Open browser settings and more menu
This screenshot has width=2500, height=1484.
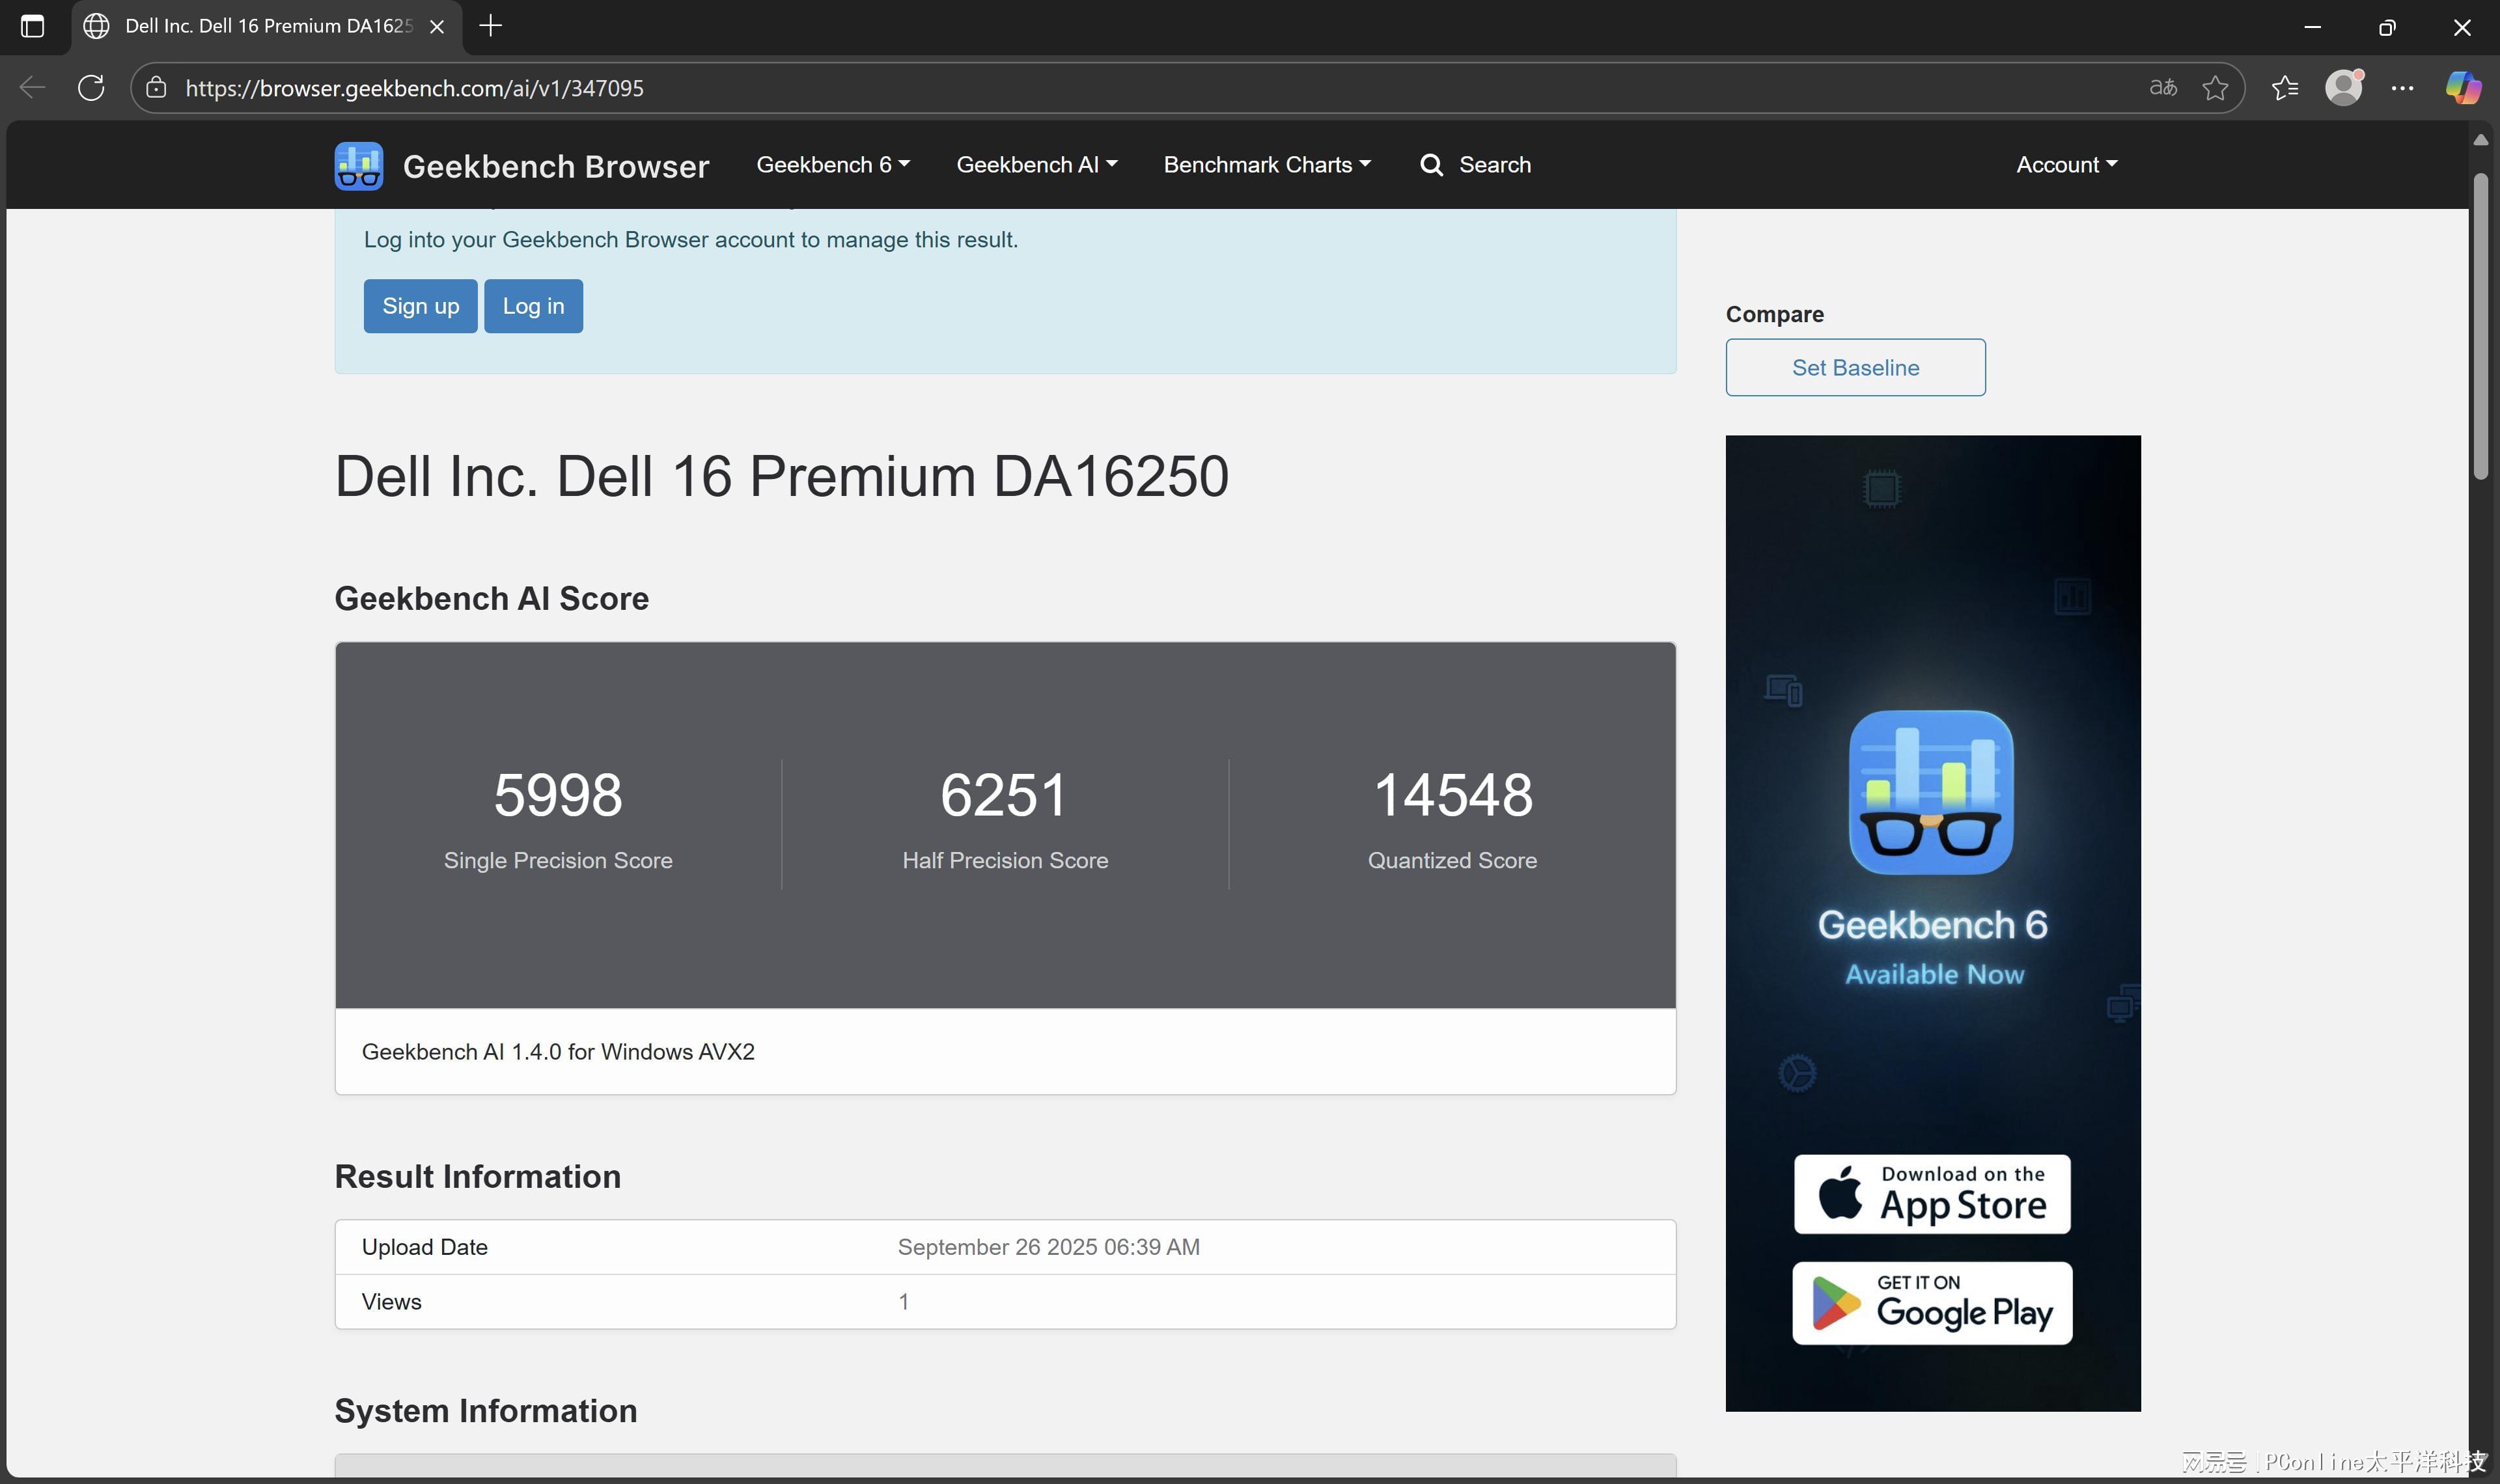[x=2402, y=88]
